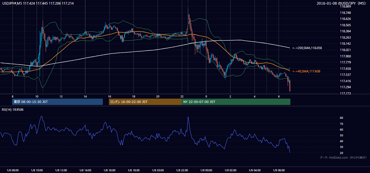Click the hour '8' tick on price chart axis
Screen dimensions: 370x173
click(x=12, y=96)
